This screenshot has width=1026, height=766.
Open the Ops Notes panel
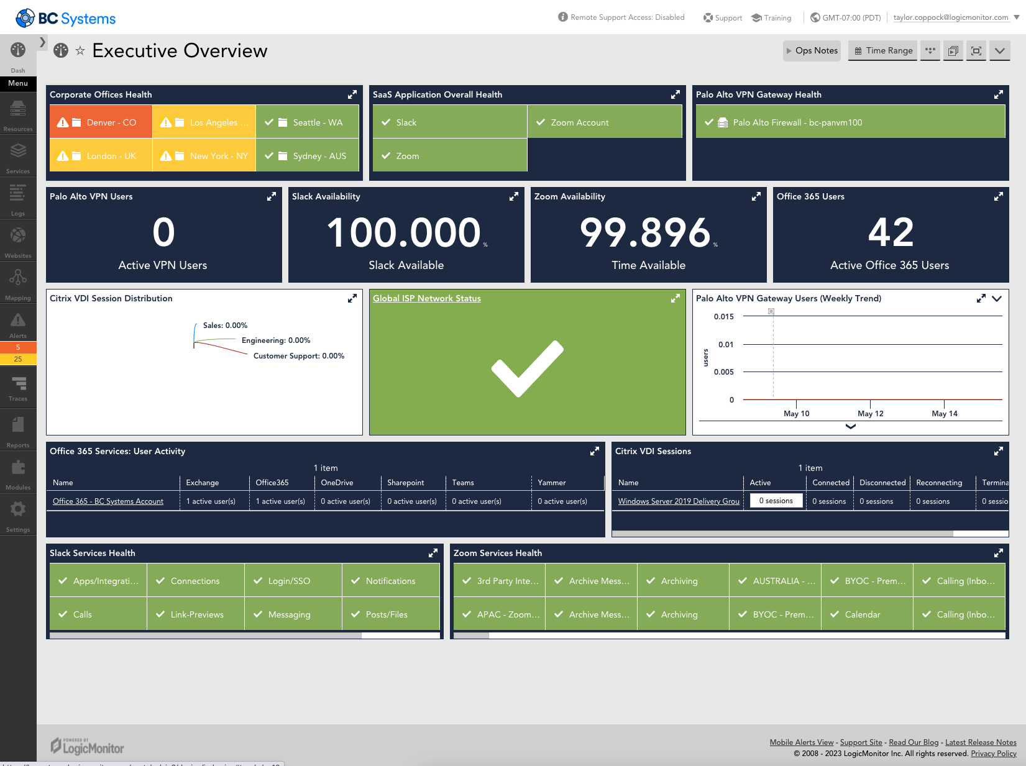(x=812, y=51)
